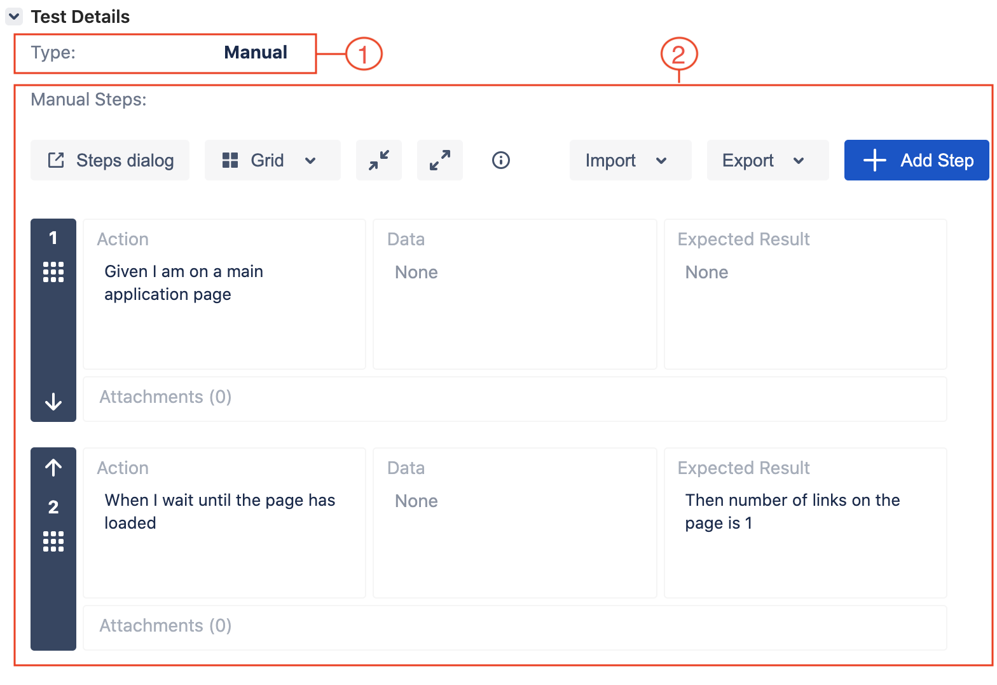
Task: Click the Manual Steps label
Action: coord(88,100)
